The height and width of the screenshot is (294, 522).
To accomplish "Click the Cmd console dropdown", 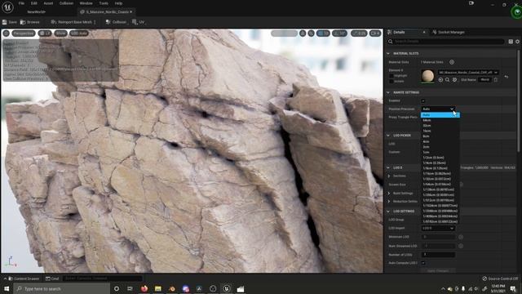I will [52, 278].
